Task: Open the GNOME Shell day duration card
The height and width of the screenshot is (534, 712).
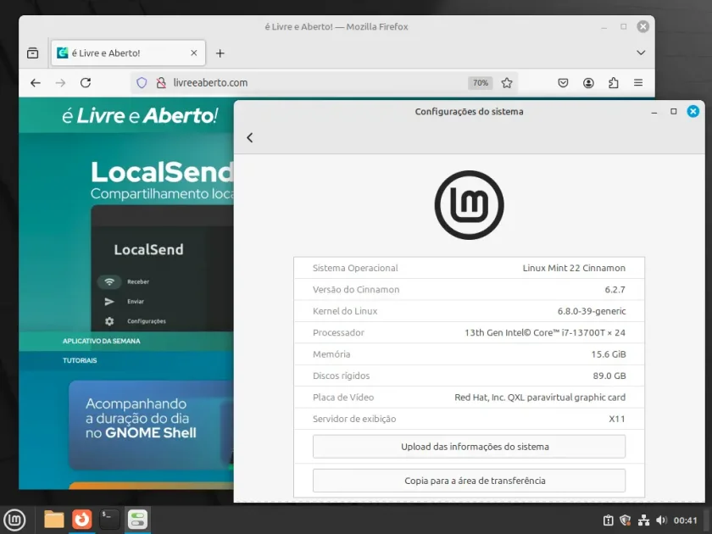Action: click(151, 425)
